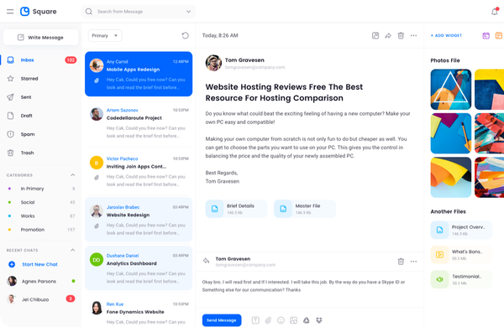Click the Dropbox icon in composer
504x327 pixels.
[x=319, y=320]
